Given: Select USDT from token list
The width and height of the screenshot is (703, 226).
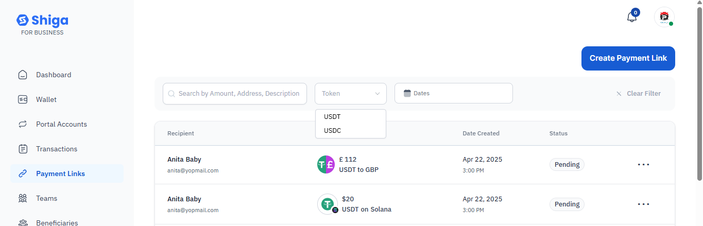Looking at the screenshot, I should pos(333,117).
